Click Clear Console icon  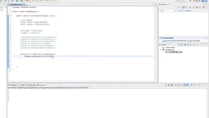coord(176,85)
